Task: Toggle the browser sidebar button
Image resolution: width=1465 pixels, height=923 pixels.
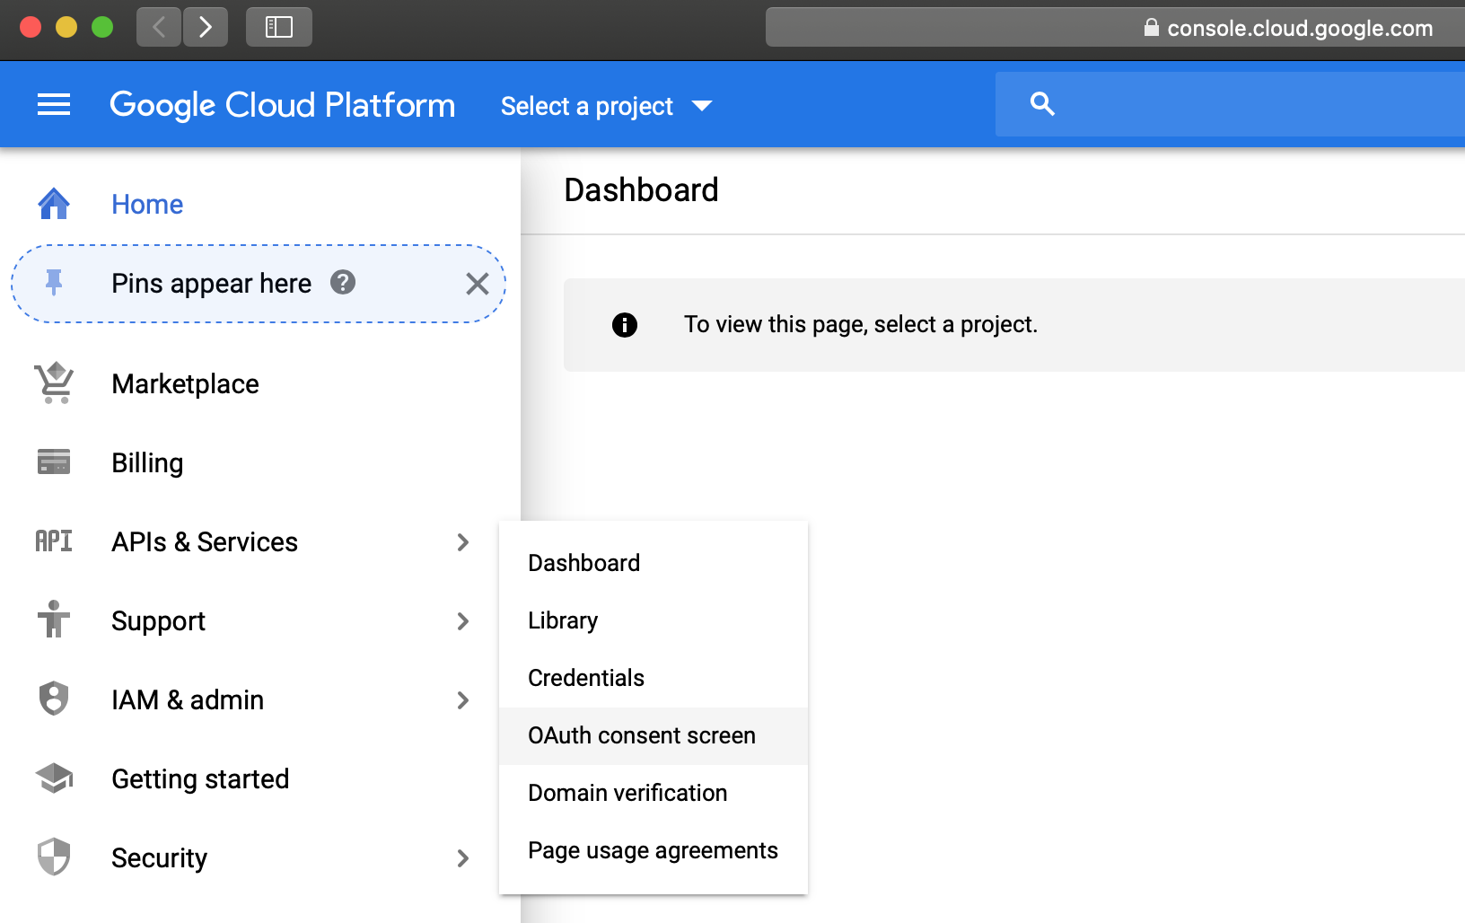Action: tap(279, 27)
